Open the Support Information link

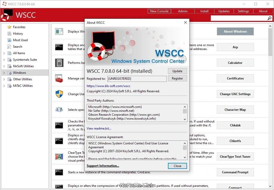[x=103, y=166]
